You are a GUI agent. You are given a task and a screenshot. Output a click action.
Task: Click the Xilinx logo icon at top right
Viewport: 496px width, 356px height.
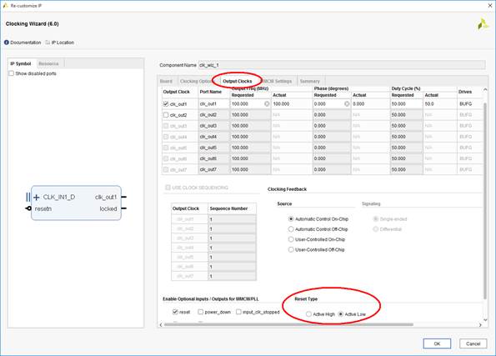pos(483,24)
